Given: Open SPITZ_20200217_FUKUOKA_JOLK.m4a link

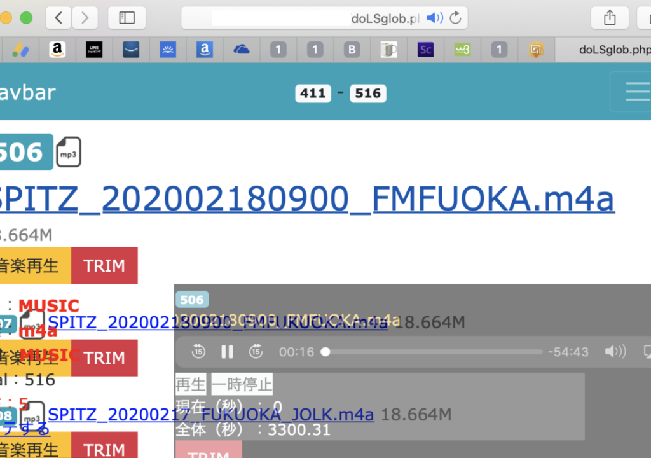Looking at the screenshot, I should pos(211,414).
